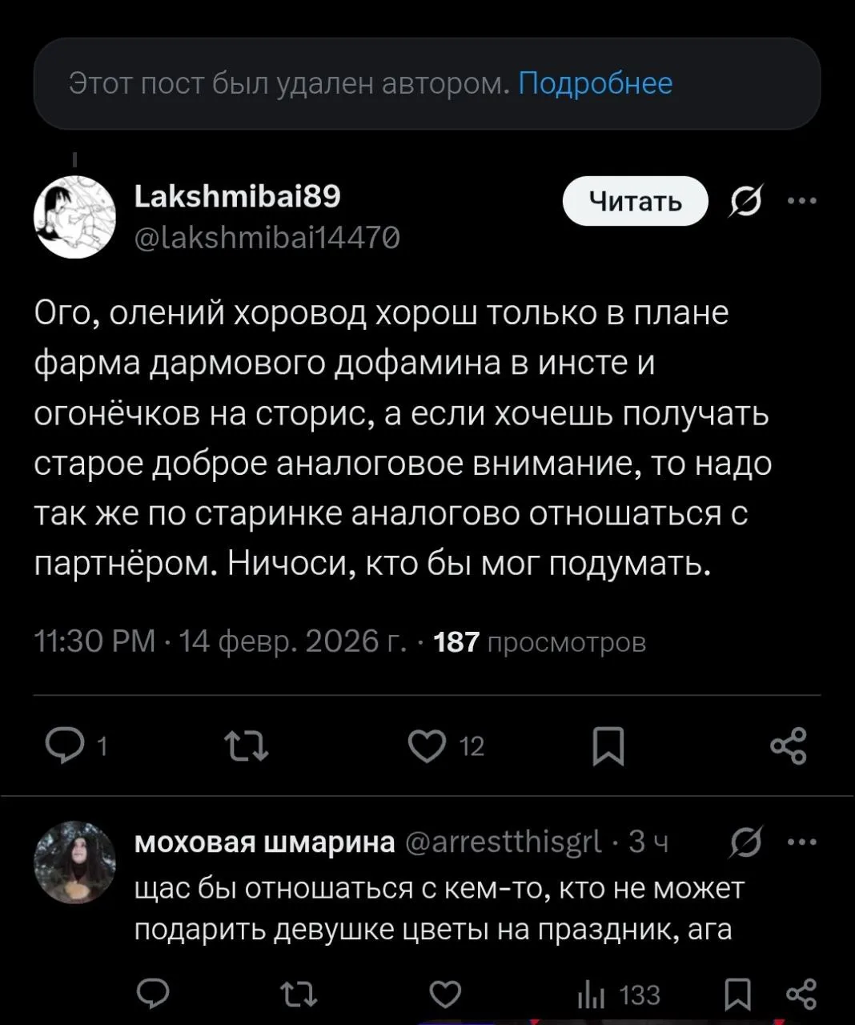View analytics showing 133 views on reply

tap(619, 995)
